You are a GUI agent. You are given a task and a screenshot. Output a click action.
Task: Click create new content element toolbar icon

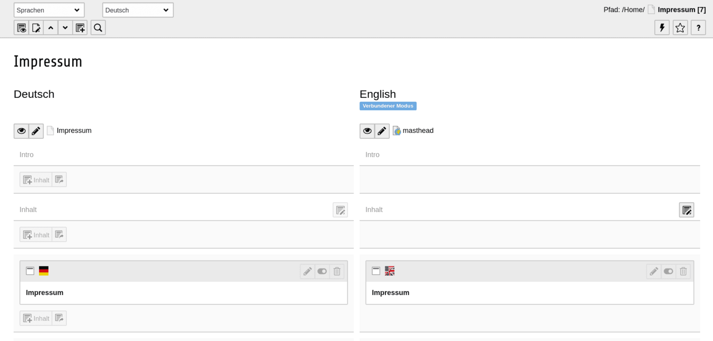80,28
